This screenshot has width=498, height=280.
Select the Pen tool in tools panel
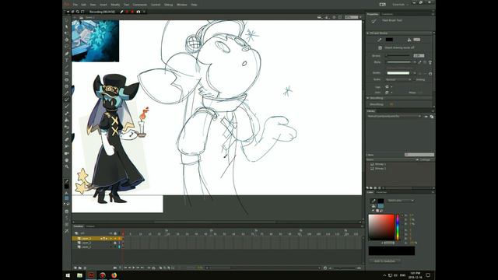click(x=67, y=54)
